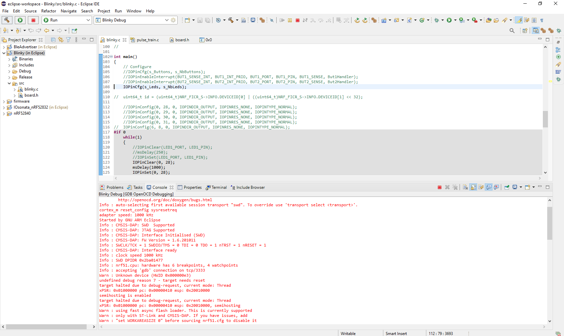Click the green Launch run button

20,20
